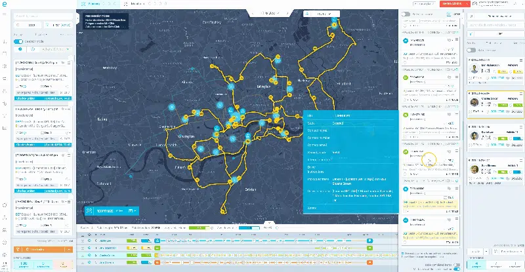Click the collapse icon in timeline header row

click(83, 235)
